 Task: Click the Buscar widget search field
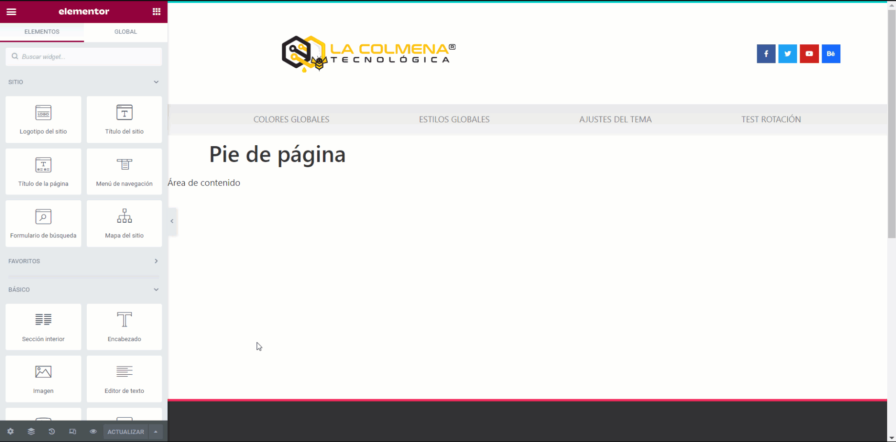point(84,57)
